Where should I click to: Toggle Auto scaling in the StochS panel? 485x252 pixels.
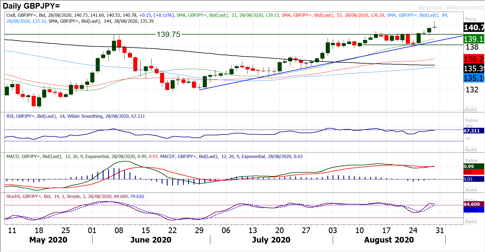click(x=471, y=221)
